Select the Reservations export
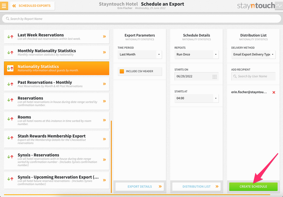 tap(57, 101)
